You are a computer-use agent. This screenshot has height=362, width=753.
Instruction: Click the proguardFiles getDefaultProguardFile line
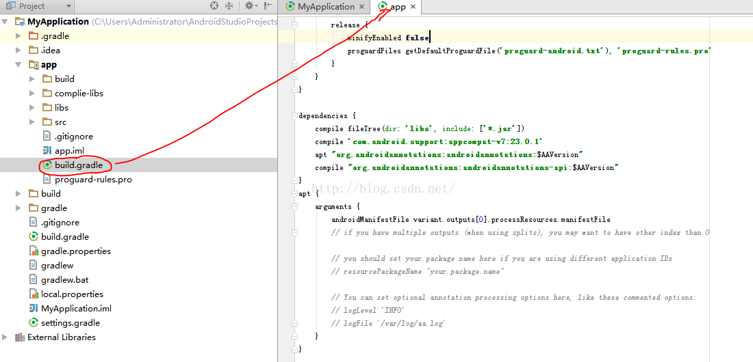pyautogui.click(x=528, y=51)
